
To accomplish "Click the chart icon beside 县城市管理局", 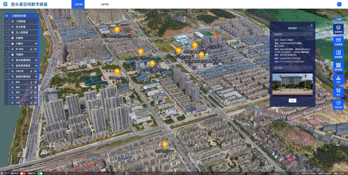I will (x=36, y=77).
